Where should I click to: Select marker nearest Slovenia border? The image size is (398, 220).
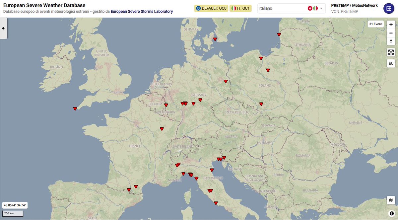tap(224, 158)
